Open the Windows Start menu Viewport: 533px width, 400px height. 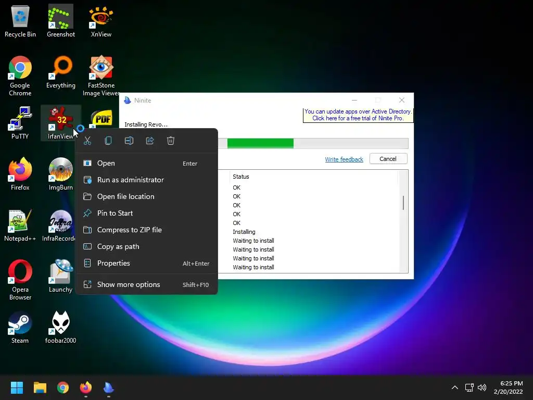point(17,387)
